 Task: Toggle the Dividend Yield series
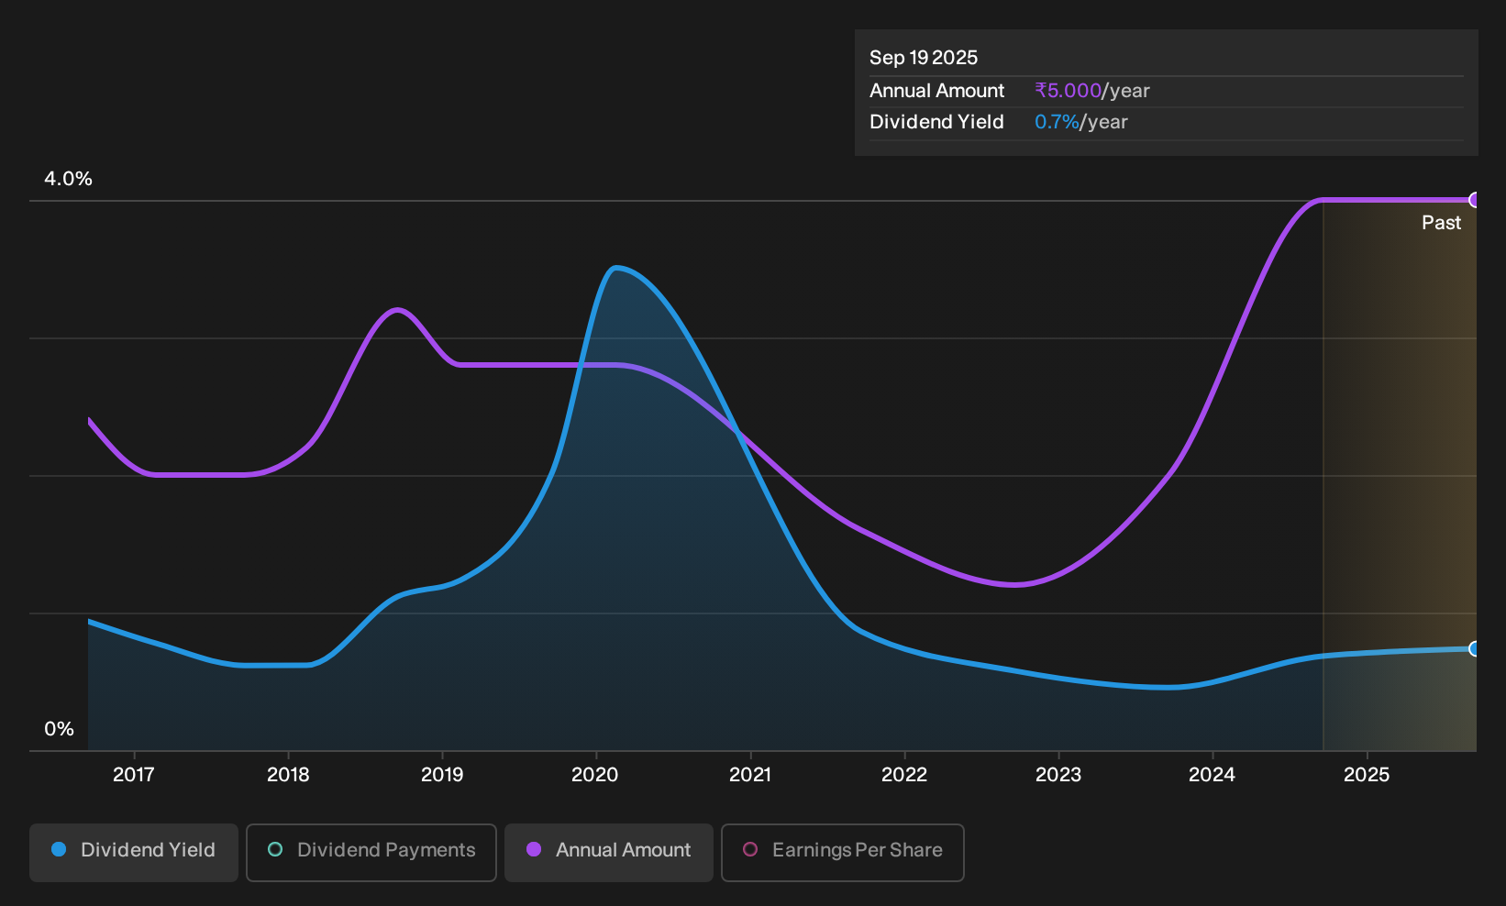coord(134,852)
